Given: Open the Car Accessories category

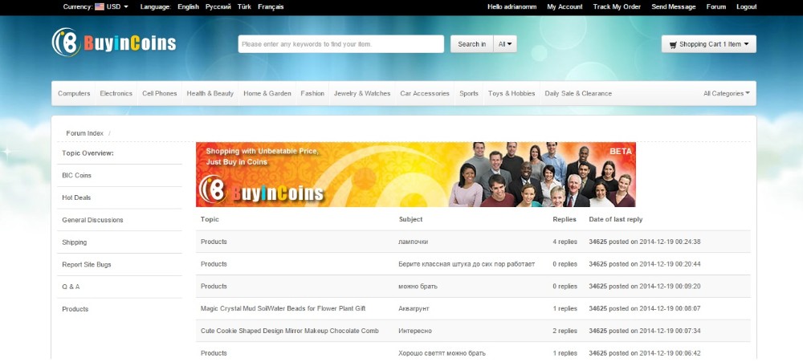Looking at the screenshot, I should [x=425, y=93].
